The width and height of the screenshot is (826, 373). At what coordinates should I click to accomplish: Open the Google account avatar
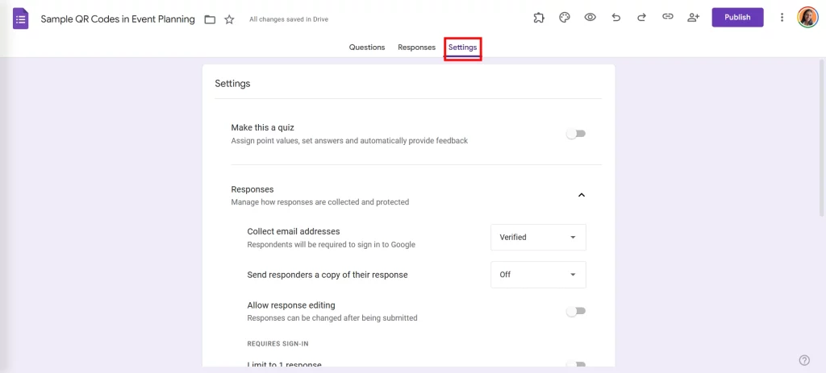[x=807, y=18]
